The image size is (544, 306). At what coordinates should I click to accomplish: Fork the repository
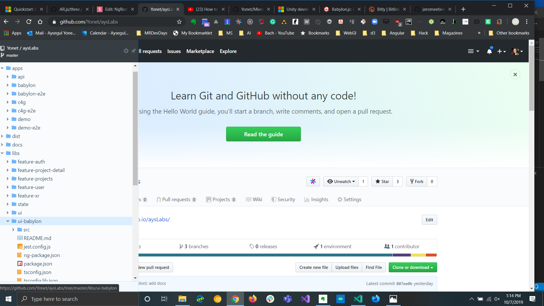pos(417,182)
